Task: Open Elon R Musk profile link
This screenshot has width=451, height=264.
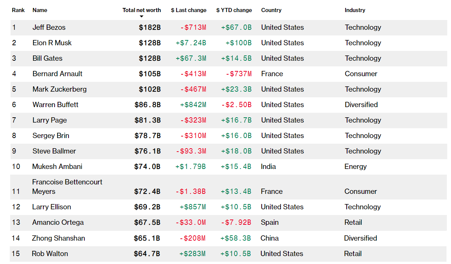Action: coord(52,43)
